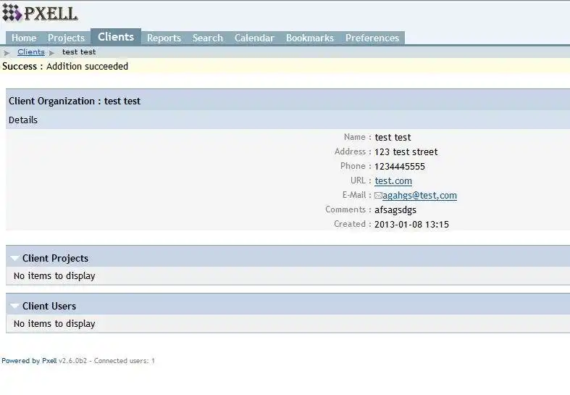Click the breadcrumb arrow before Clients
The image size is (570, 395).
click(x=7, y=53)
